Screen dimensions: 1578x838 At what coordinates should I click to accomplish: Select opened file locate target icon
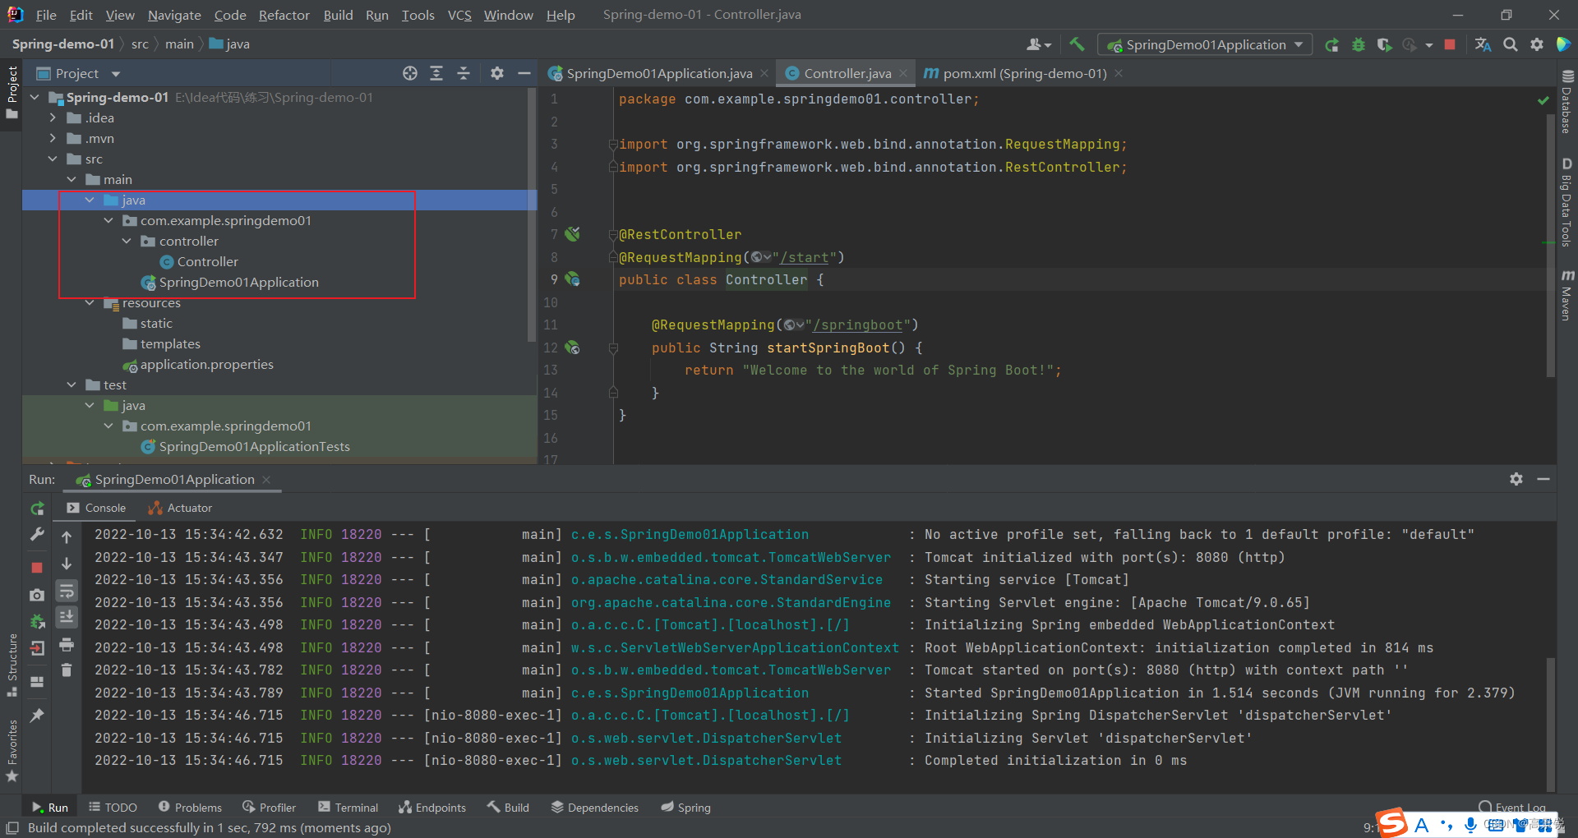point(410,73)
